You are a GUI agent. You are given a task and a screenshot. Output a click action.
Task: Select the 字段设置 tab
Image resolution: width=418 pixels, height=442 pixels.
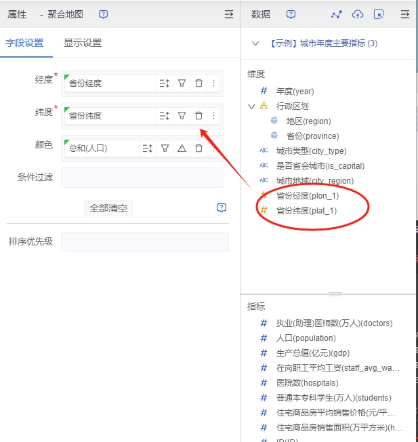(x=24, y=43)
